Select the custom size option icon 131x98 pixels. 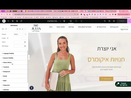(25, 29)
